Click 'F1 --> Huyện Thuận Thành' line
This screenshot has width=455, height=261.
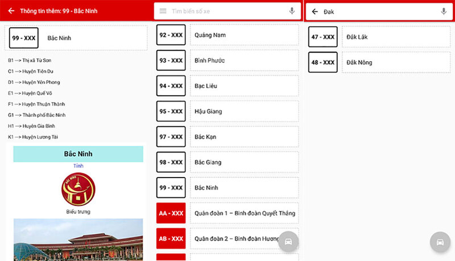coord(36,104)
